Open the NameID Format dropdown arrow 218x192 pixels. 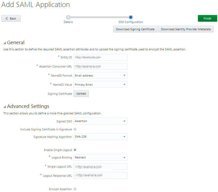[x=124, y=75]
